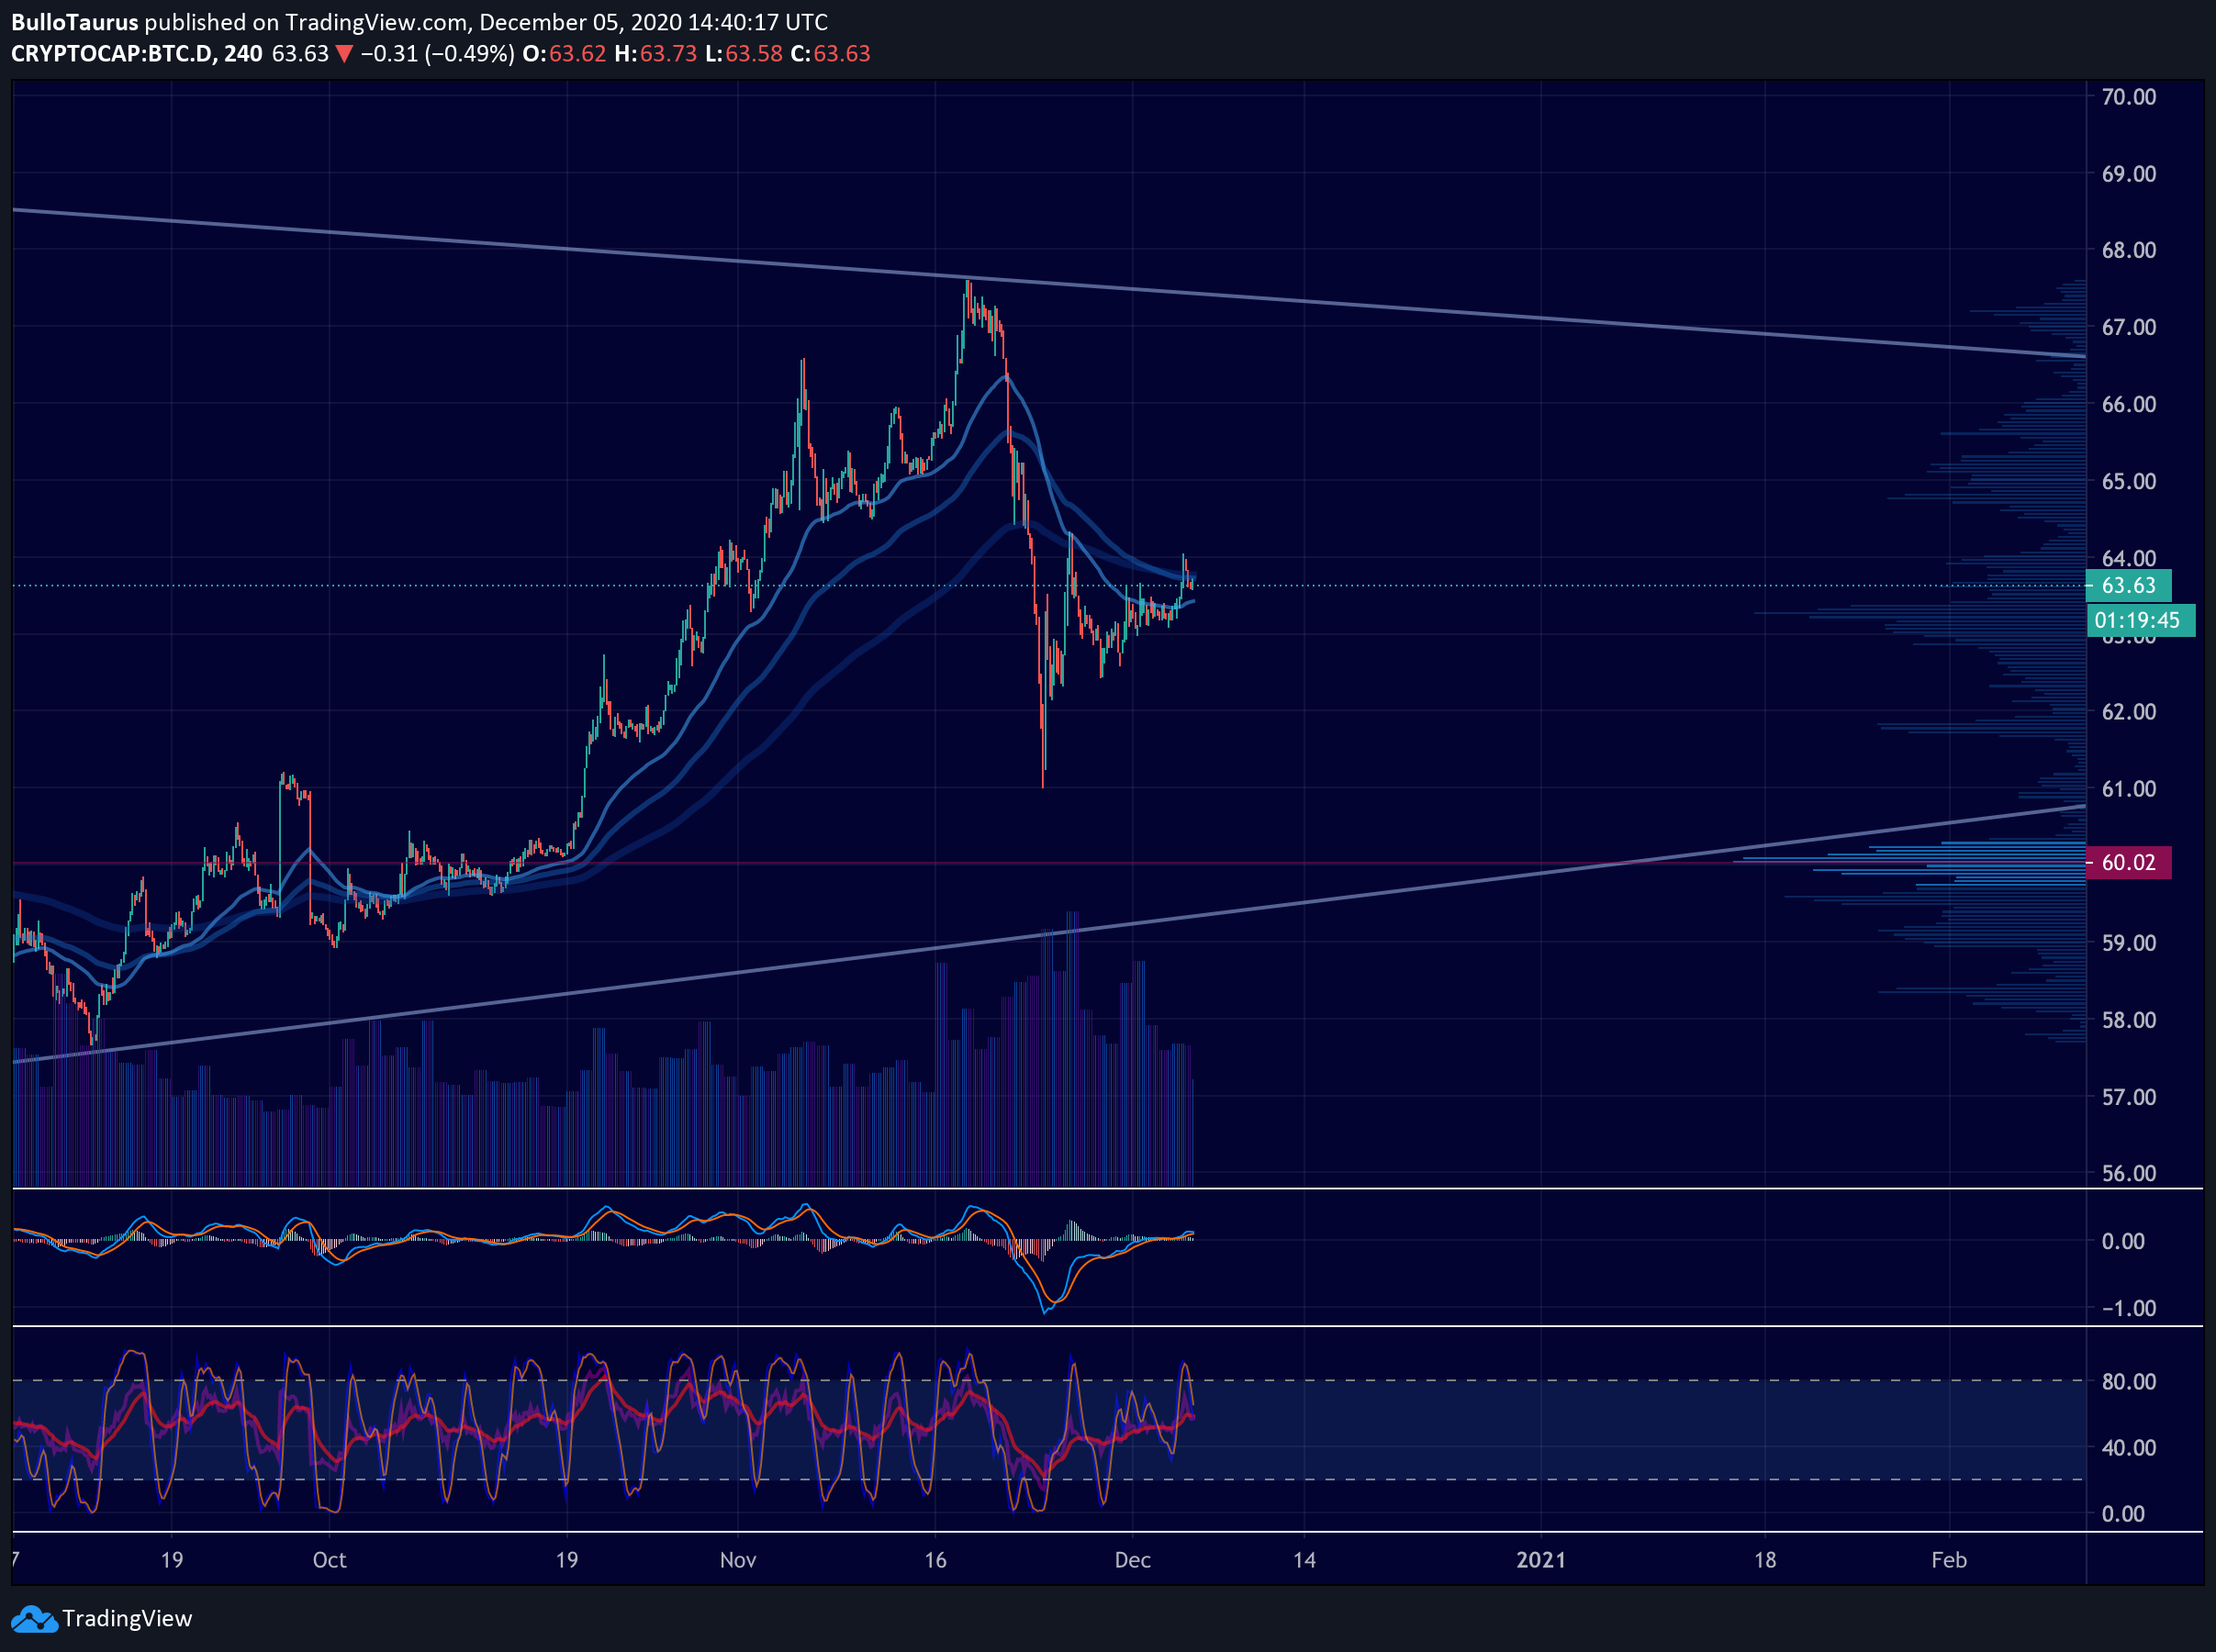Click the red 60.02 price level label
Screen dimensions: 2216x1652
point(2128,862)
